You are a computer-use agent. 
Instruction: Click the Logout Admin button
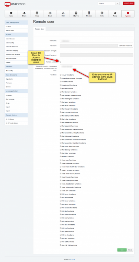pos(129,3)
